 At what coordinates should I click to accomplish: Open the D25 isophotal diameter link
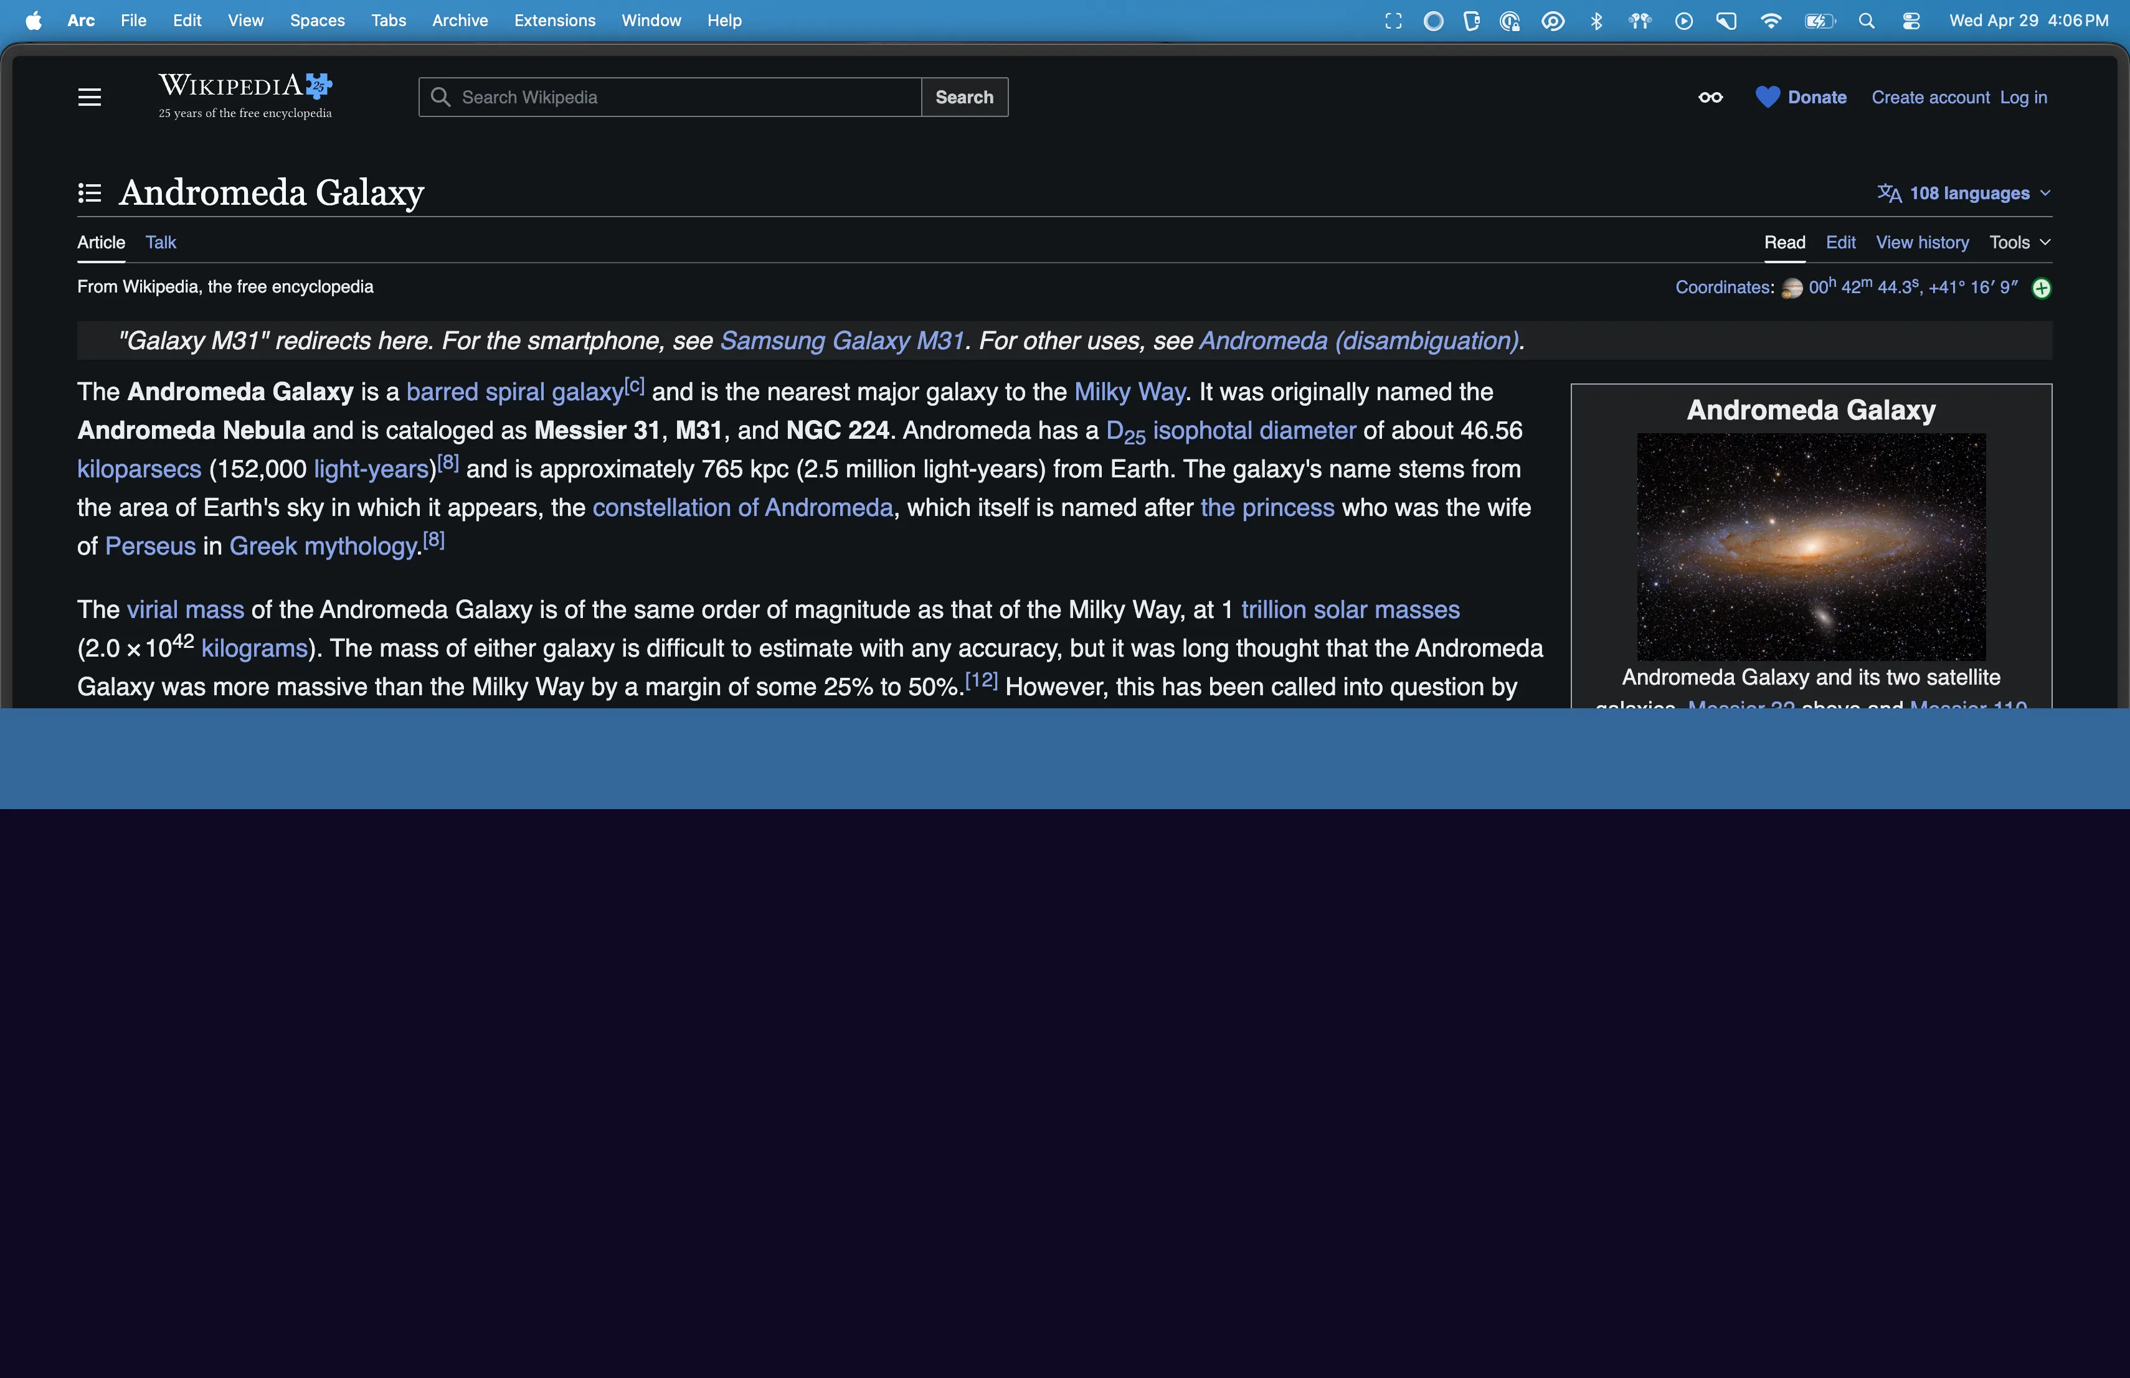click(1231, 431)
